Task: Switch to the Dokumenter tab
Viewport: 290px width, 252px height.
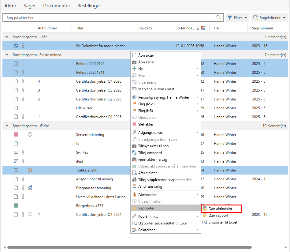Action: point(57,6)
